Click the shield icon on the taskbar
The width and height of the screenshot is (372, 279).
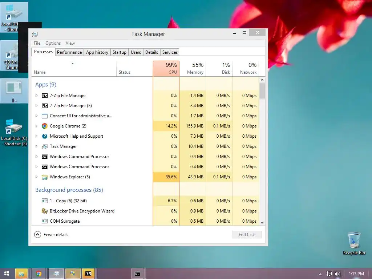click(73, 274)
